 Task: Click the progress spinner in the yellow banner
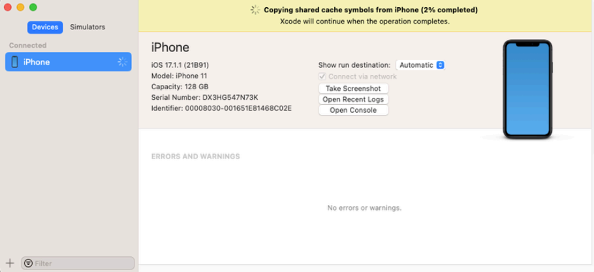click(x=255, y=10)
